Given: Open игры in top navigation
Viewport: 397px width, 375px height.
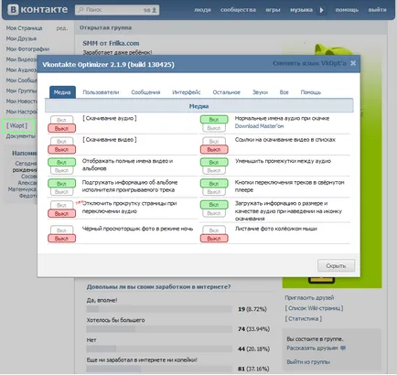Looking at the screenshot, I should tap(273, 10).
